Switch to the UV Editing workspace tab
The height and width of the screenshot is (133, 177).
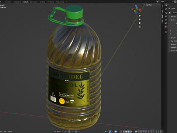(51, 2)
